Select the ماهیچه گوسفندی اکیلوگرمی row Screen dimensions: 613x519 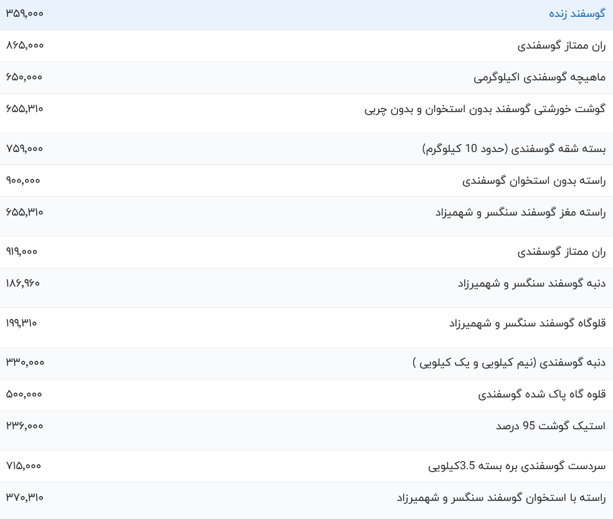(537, 77)
